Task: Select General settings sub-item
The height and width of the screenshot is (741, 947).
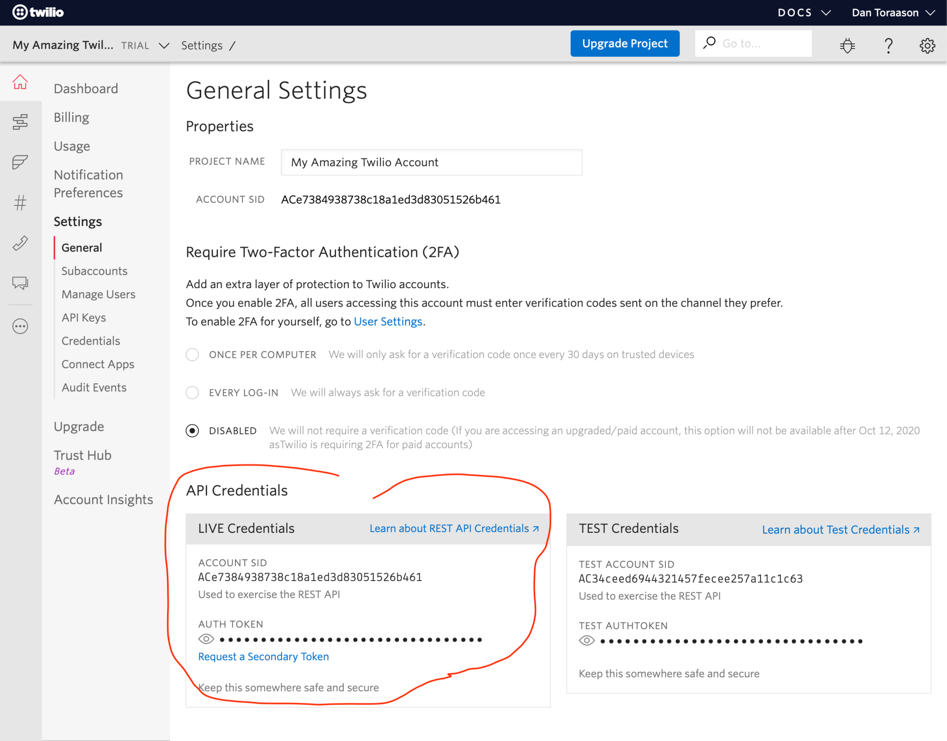Action: [82, 247]
